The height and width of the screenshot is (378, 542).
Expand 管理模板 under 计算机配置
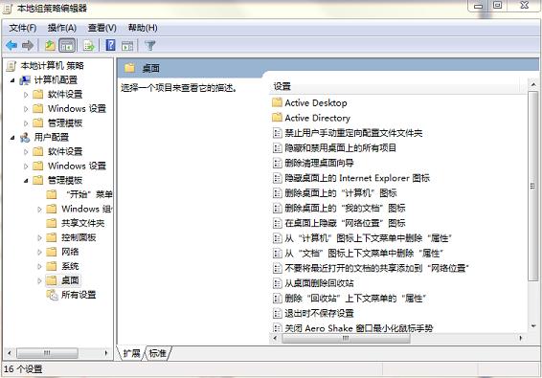click(x=26, y=123)
